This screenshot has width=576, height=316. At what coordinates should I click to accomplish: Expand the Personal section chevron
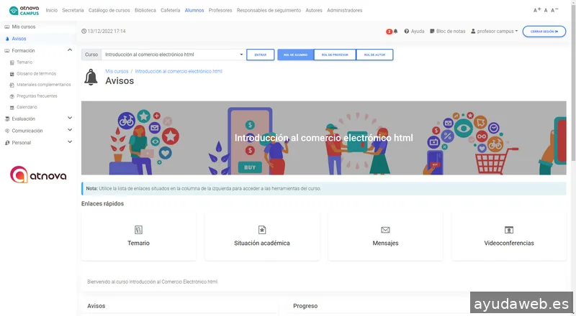point(70,142)
